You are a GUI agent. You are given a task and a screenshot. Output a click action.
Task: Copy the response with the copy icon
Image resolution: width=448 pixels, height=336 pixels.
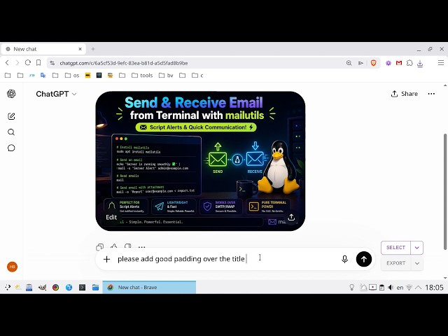99,247
